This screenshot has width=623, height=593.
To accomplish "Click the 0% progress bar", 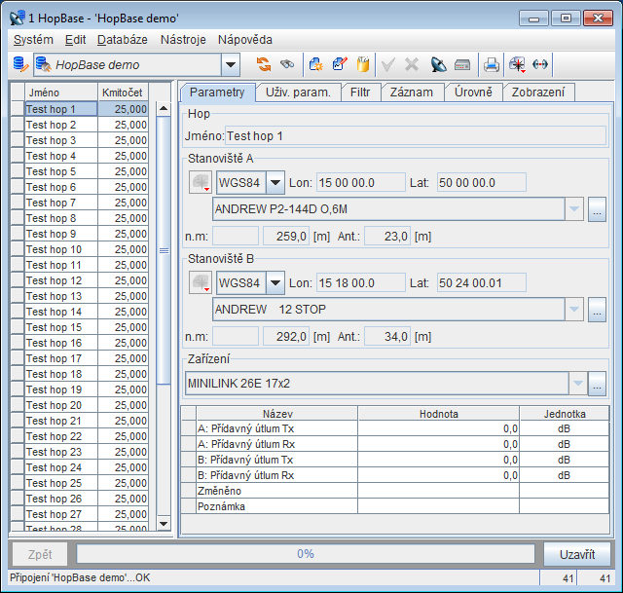I will 306,554.
